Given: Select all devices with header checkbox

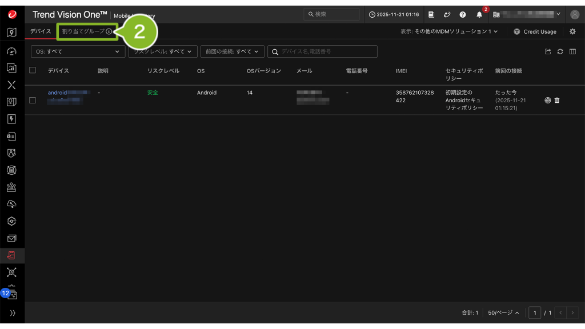Looking at the screenshot, I should tap(33, 70).
